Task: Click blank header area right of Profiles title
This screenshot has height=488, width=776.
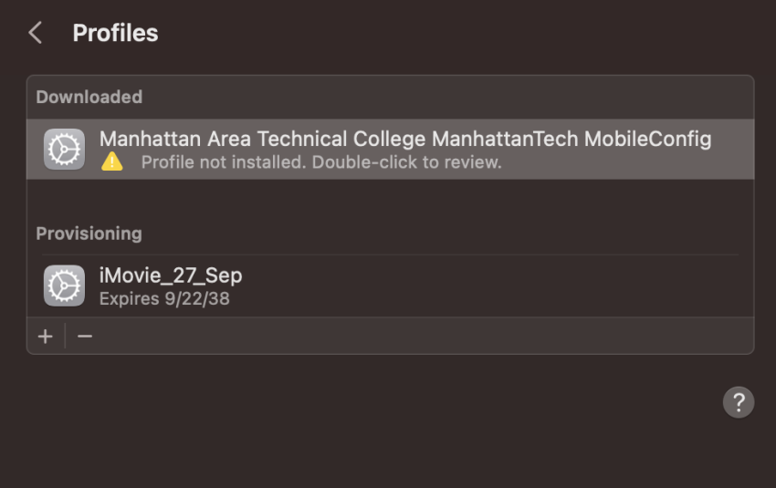Action: click(446, 33)
